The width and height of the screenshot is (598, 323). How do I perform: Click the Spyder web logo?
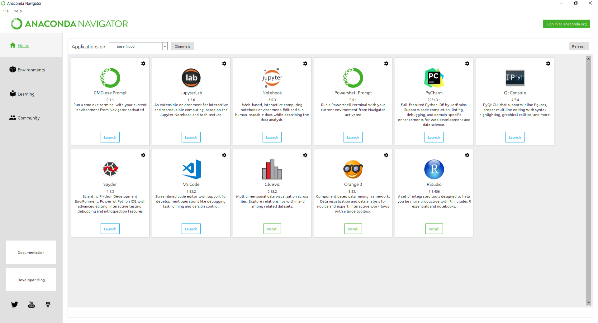point(110,169)
